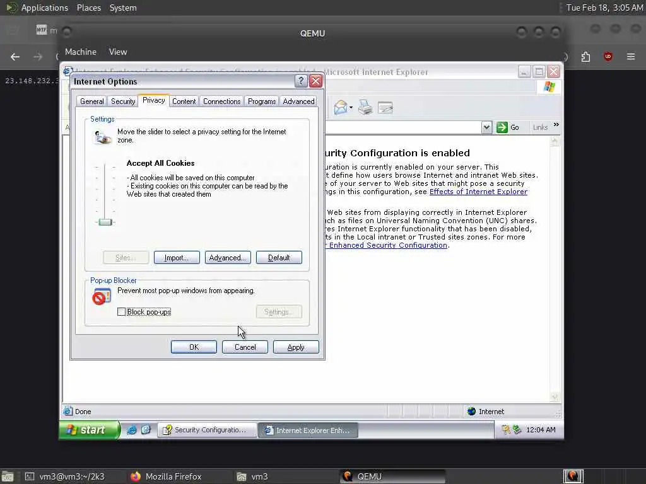646x484 pixels.
Task: Click the Firefox back arrow
Action: click(15, 57)
